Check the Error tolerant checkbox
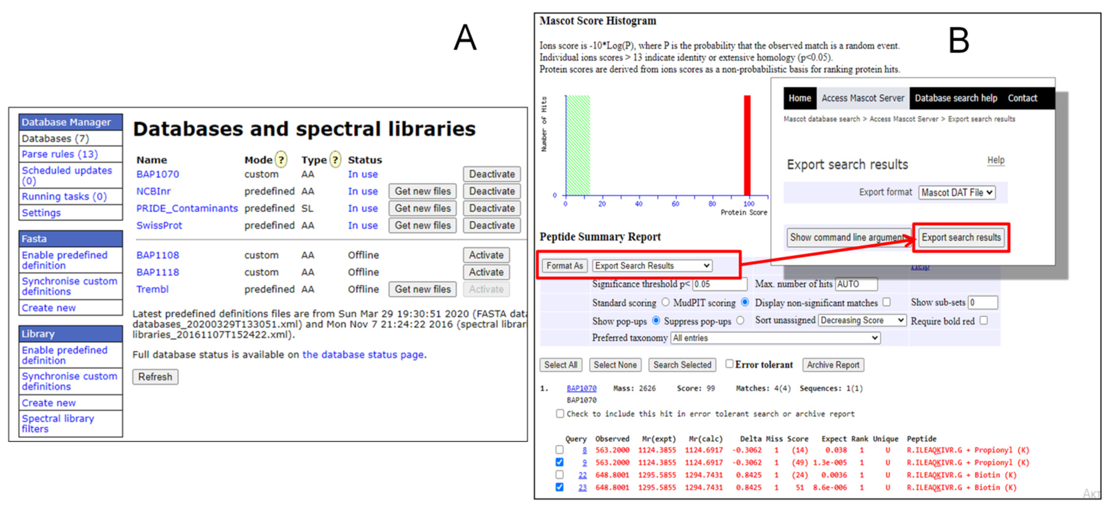 729,364
